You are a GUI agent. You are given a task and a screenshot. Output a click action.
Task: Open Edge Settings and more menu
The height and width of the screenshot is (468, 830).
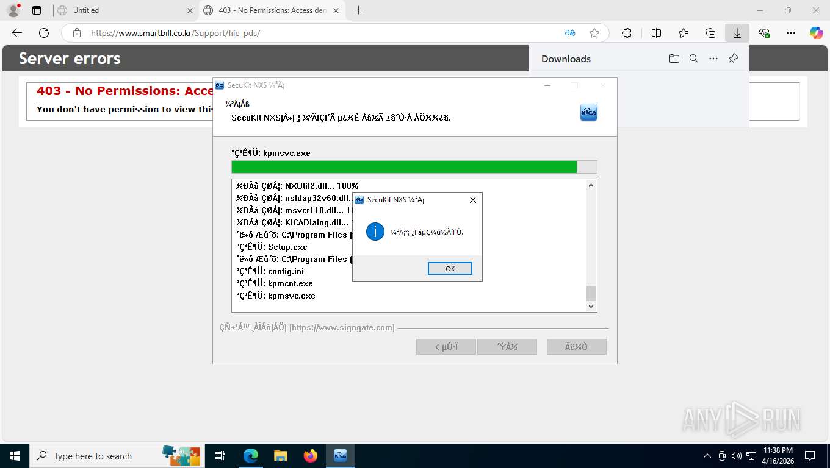pos(791,33)
